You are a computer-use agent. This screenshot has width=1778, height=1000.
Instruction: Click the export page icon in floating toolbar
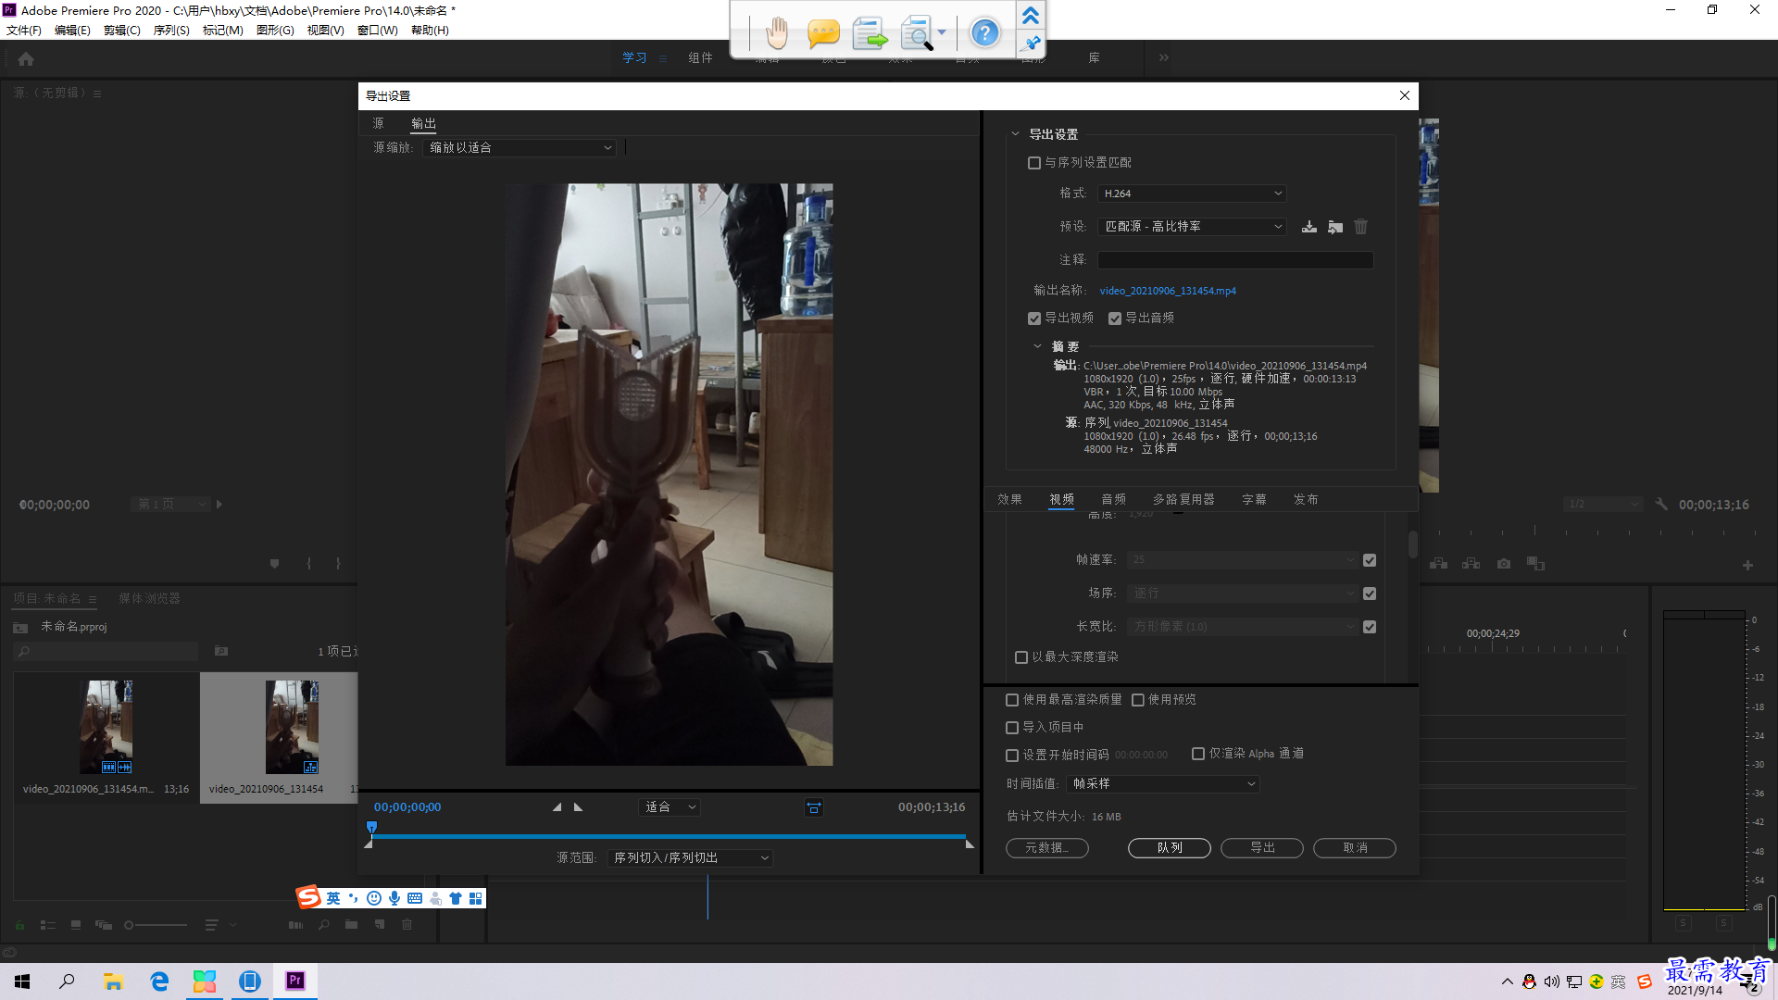870,34
